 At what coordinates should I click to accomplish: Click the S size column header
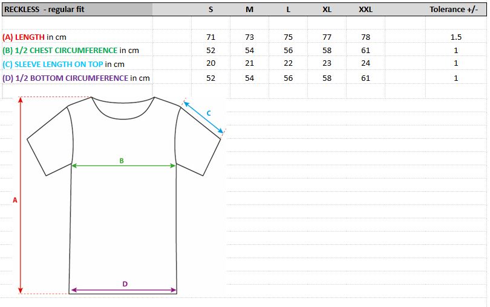[211, 10]
